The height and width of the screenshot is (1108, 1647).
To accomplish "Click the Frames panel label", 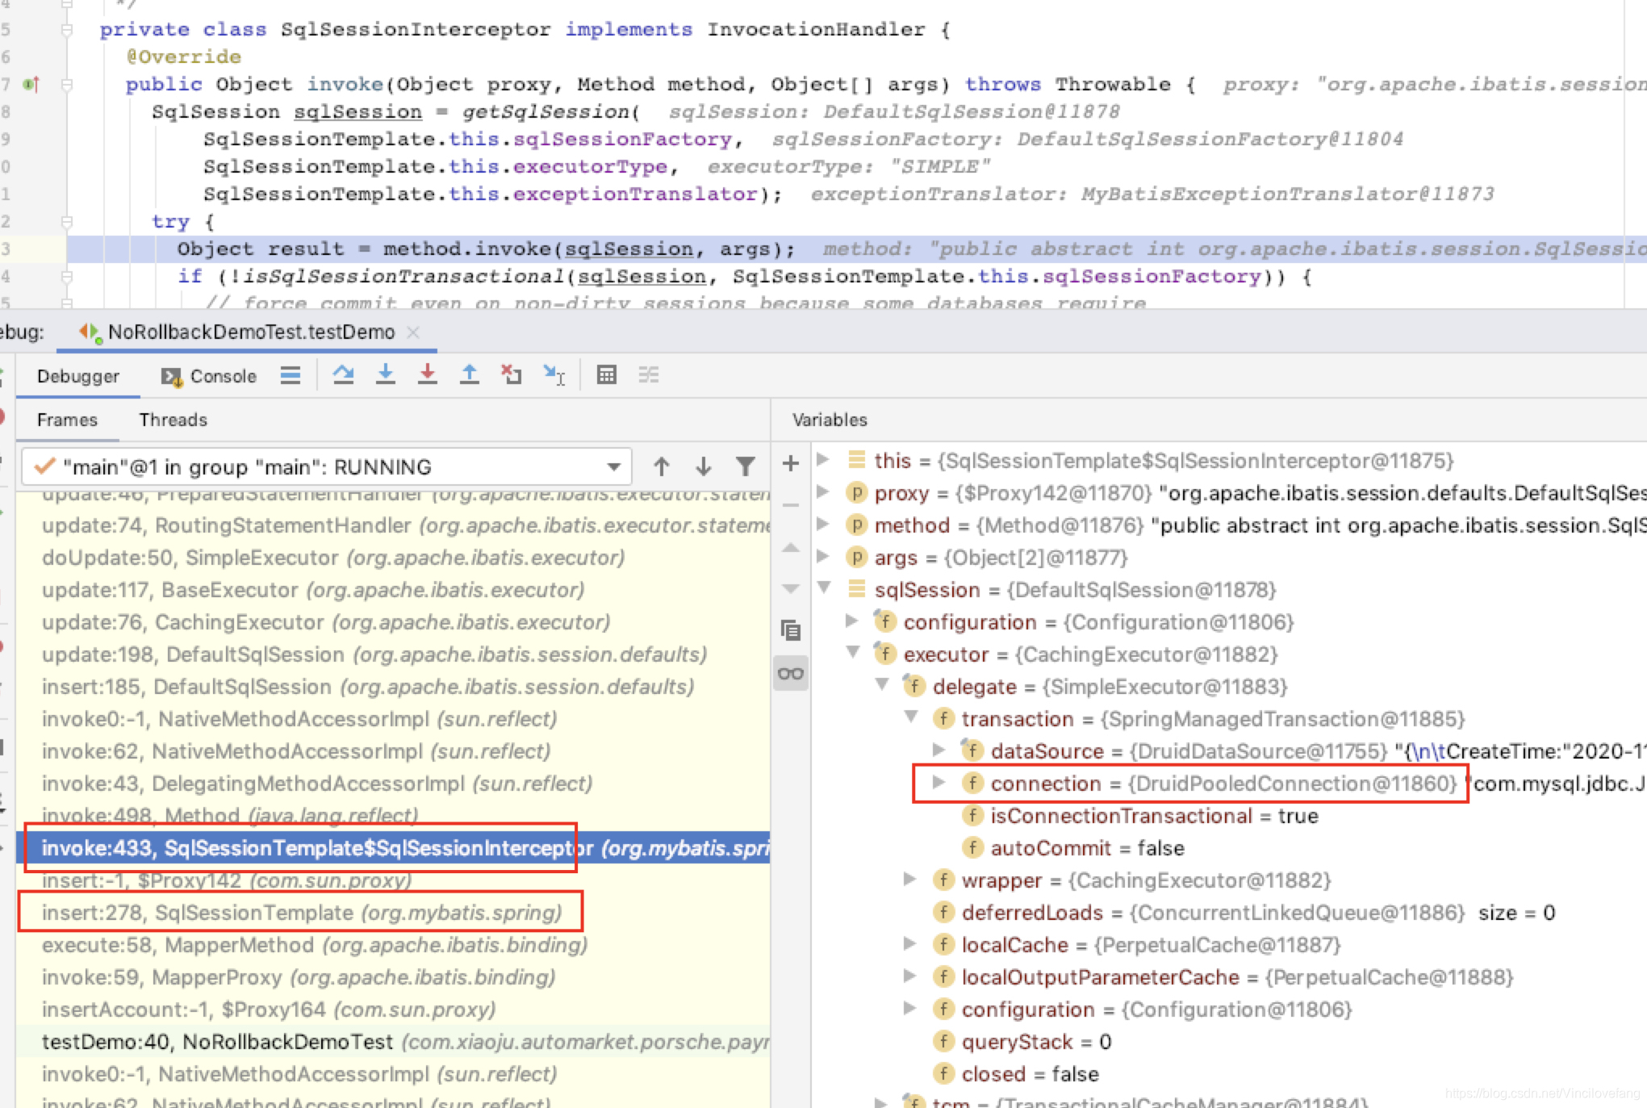I will (x=67, y=419).
